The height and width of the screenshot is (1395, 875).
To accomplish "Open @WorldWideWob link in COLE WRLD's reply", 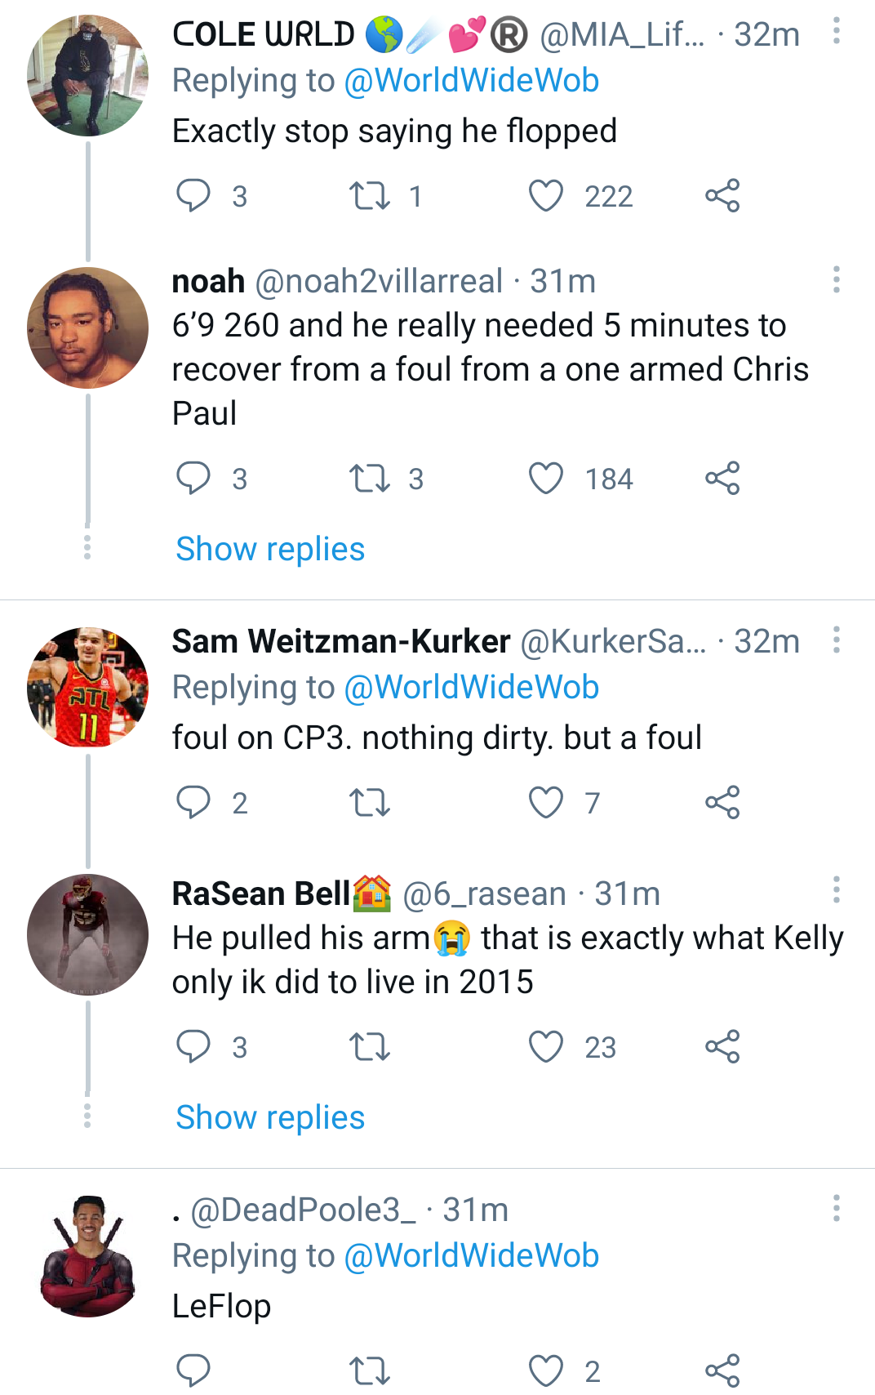I will pos(472,81).
